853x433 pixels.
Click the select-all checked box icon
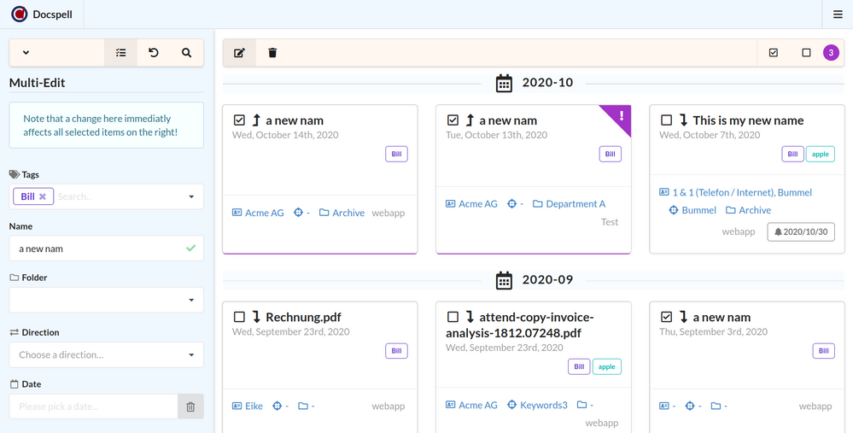(774, 53)
